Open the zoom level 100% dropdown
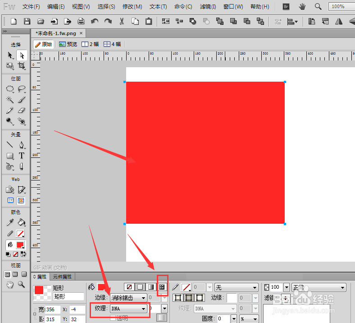Viewport: 355px width, 323px height. (x=342, y=7)
